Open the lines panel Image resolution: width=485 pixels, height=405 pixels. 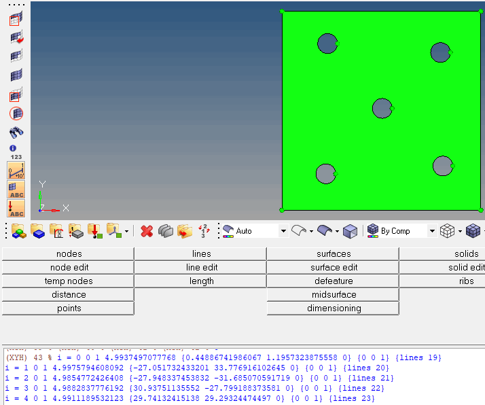(200, 253)
